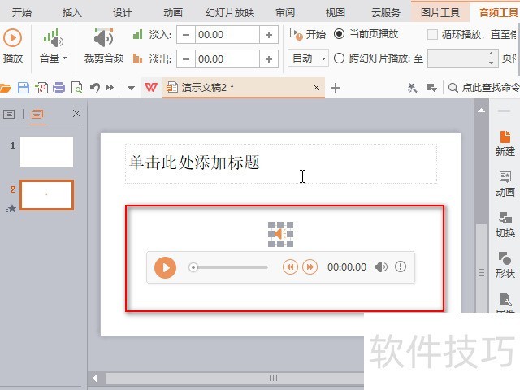Click the WPS home logo icon
520x390 pixels.
(x=151, y=88)
